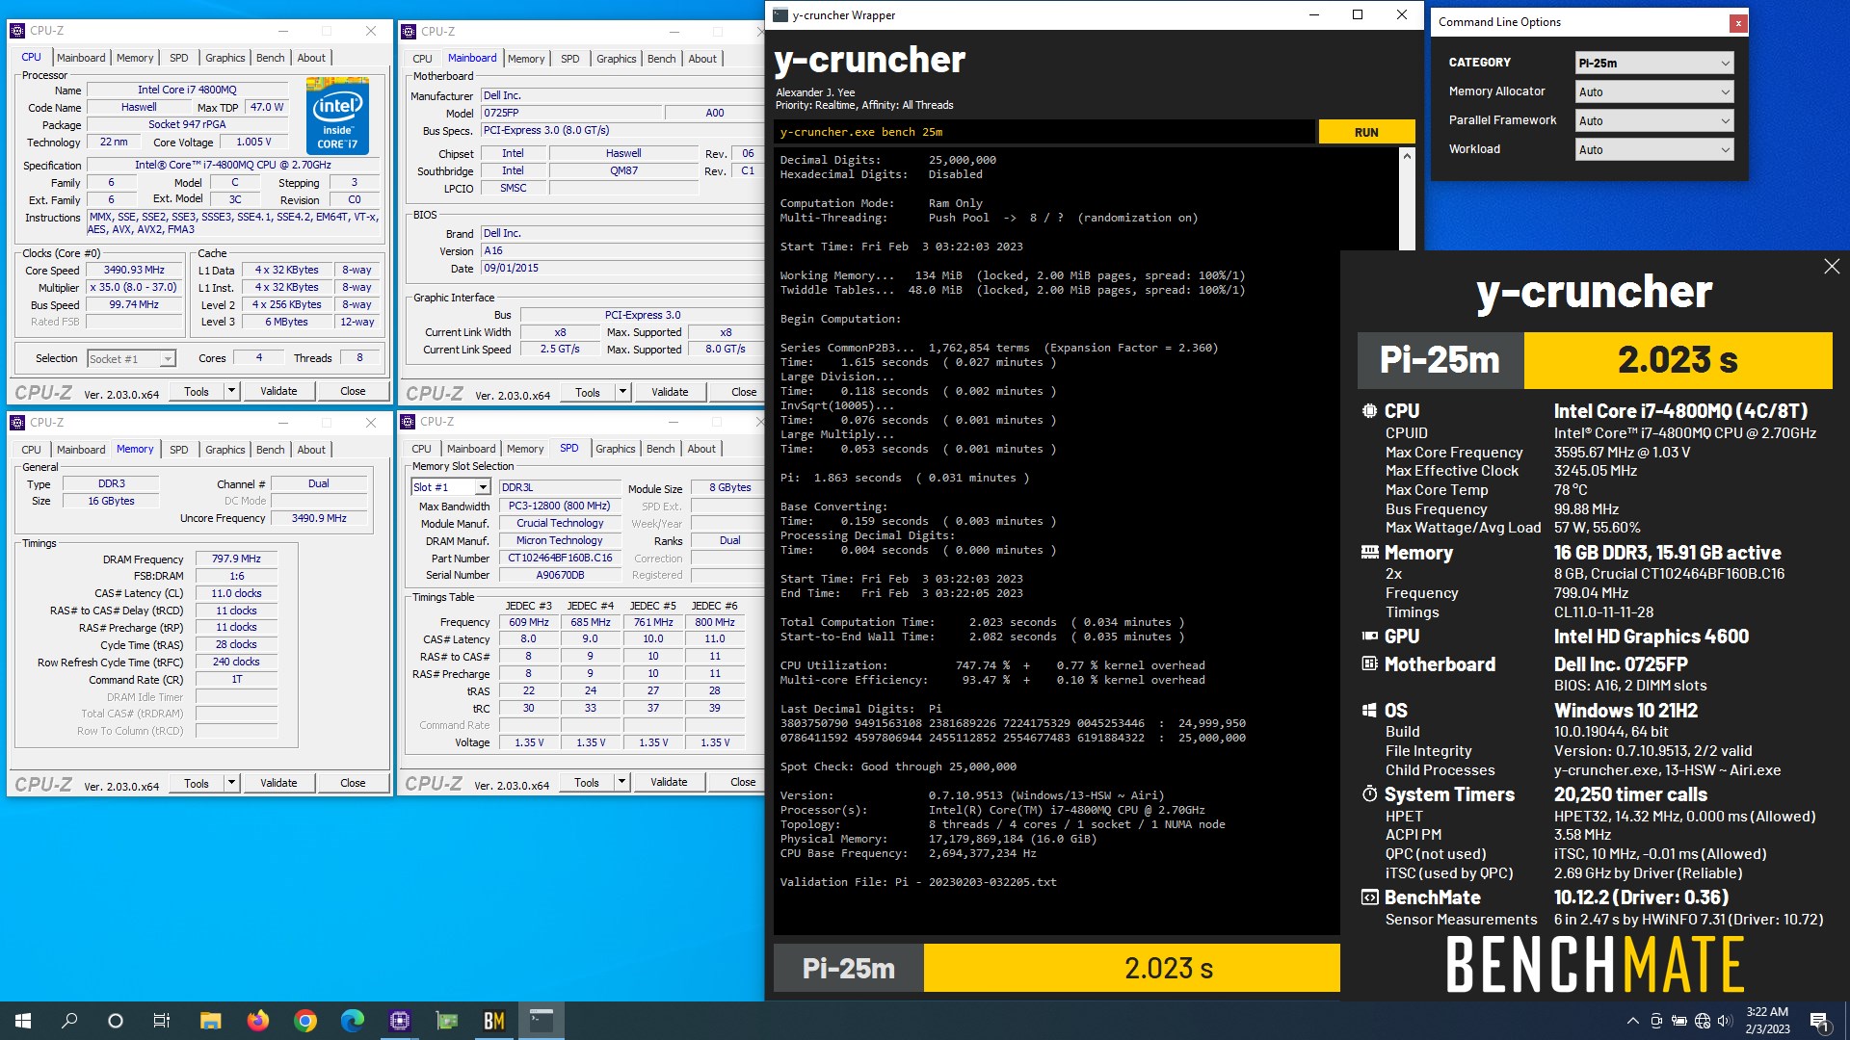Click the Memory section icon in BenchMate result
The height and width of the screenshot is (1040, 1850).
pos(1369,552)
